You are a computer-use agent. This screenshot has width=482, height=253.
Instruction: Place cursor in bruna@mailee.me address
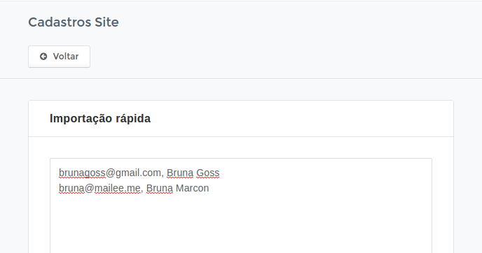(x=99, y=188)
